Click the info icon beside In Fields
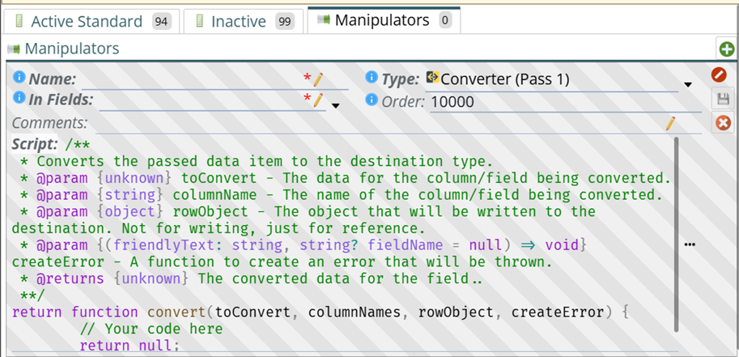 (19, 98)
